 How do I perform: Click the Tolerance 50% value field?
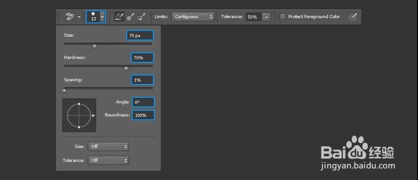(x=254, y=17)
